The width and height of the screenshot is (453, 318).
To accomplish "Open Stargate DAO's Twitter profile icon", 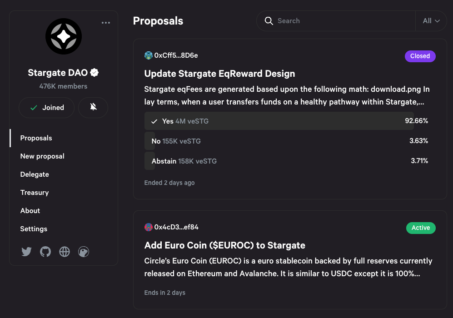I will [26, 252].
